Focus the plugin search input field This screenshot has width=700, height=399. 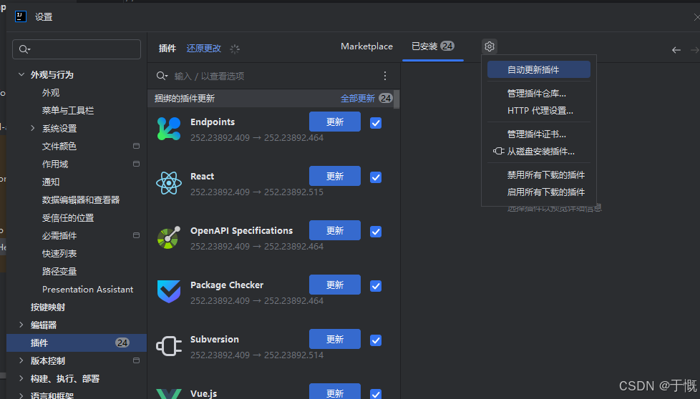[x=275, y=77]
